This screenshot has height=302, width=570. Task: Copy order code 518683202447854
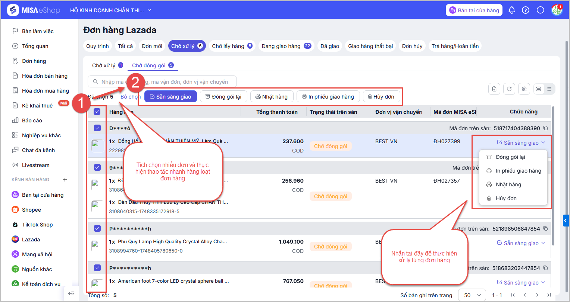(545, 268)
